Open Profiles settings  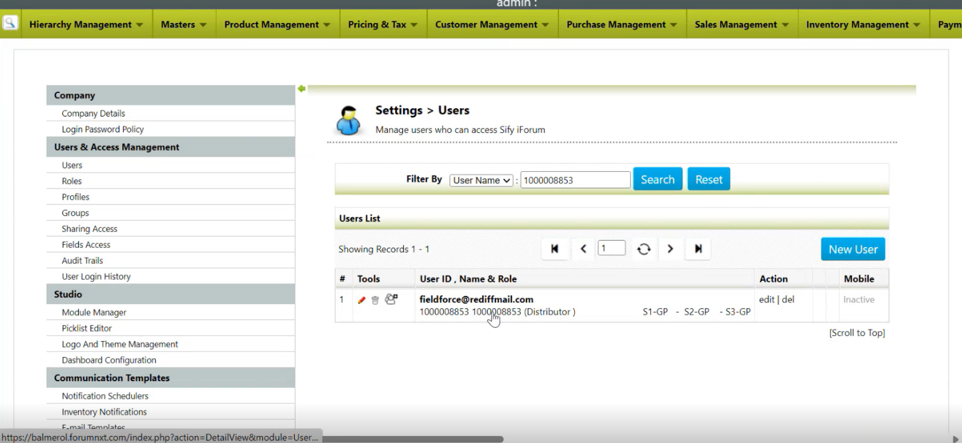pyautogui.click(x=76, y=197)
